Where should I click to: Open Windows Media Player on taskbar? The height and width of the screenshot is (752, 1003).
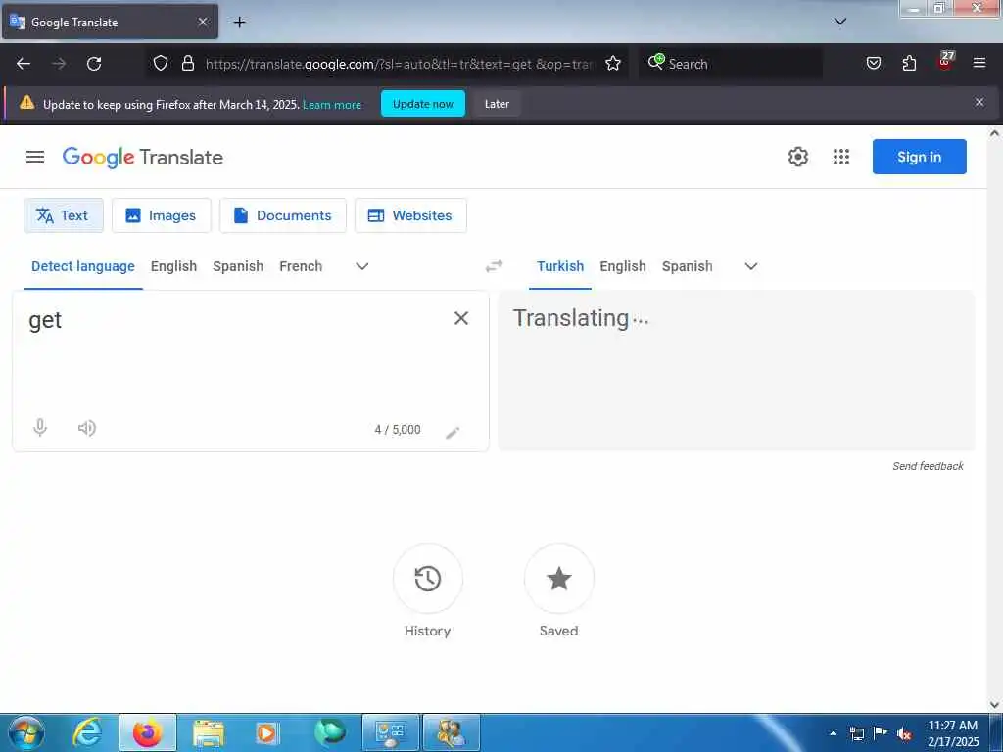266,732
